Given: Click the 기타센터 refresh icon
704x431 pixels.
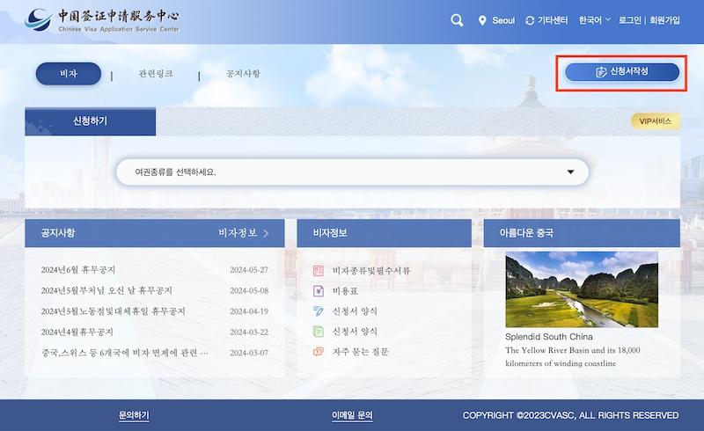Looking at the screenshot, I should coord(530,20).
